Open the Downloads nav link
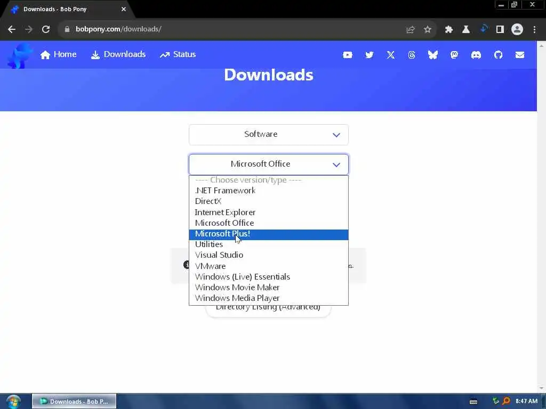 [x=118, y=55]
